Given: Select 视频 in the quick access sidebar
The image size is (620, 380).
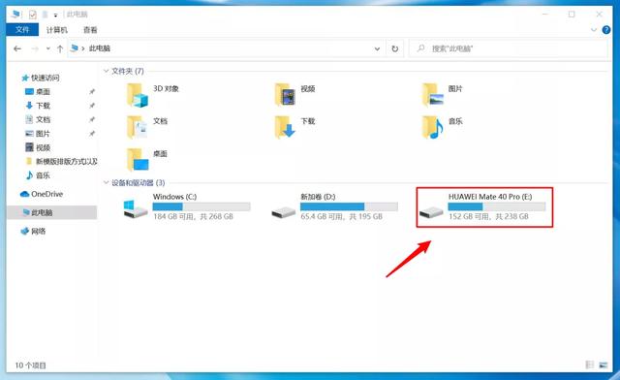Looking at the screenshot, I should (x=38, y=147).
